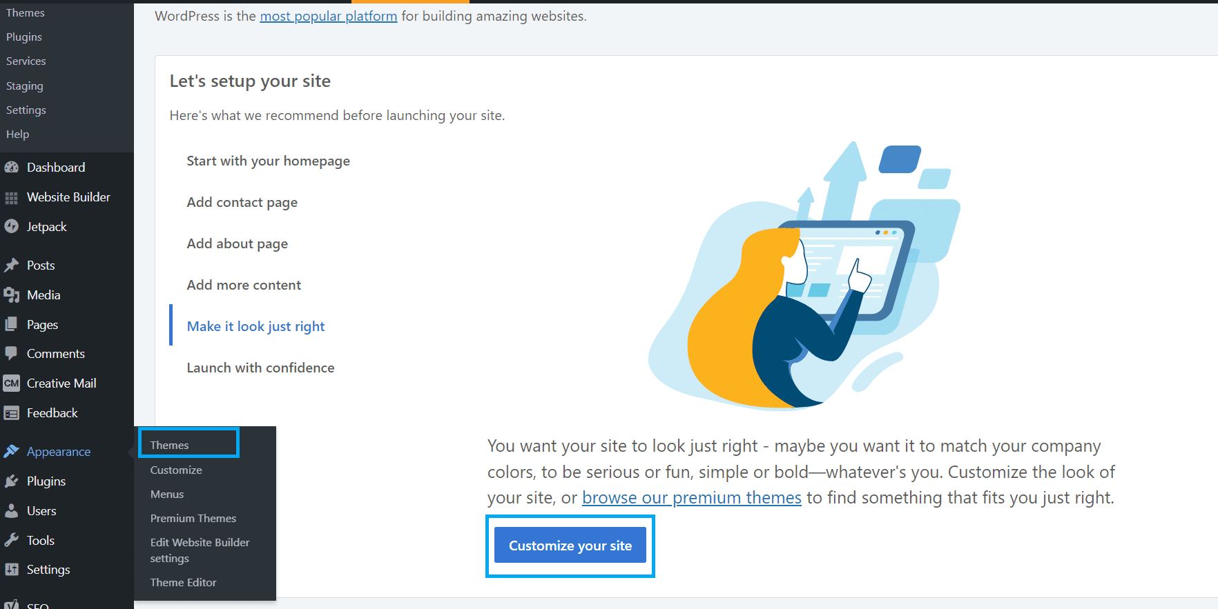
Task: Click the Tools wrench icon
Action: pyautogui.click(x=11, y=541)
